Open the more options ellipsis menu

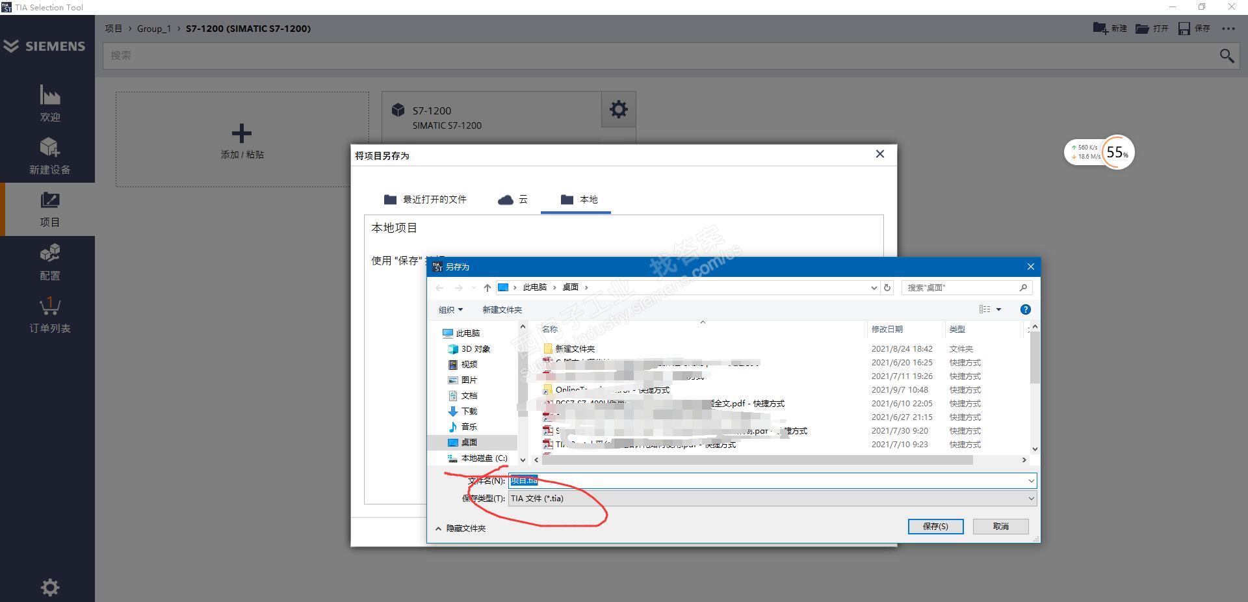tap(1228, 29)
